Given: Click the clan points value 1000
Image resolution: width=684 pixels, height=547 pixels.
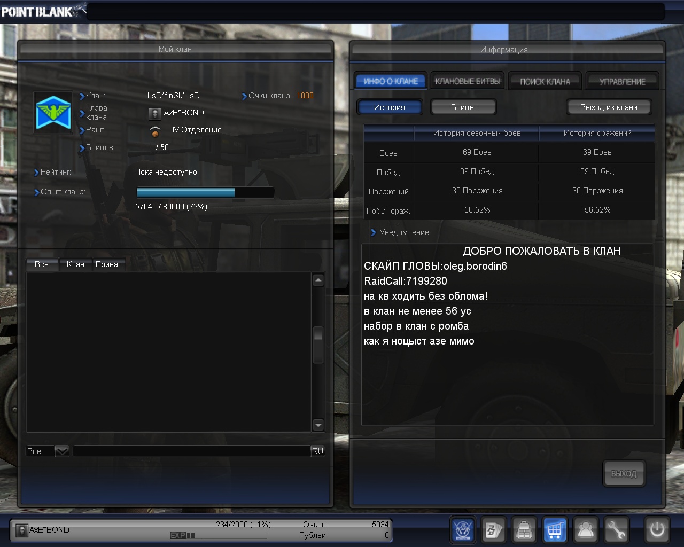Looking at the screenshot, I should 305,96.
